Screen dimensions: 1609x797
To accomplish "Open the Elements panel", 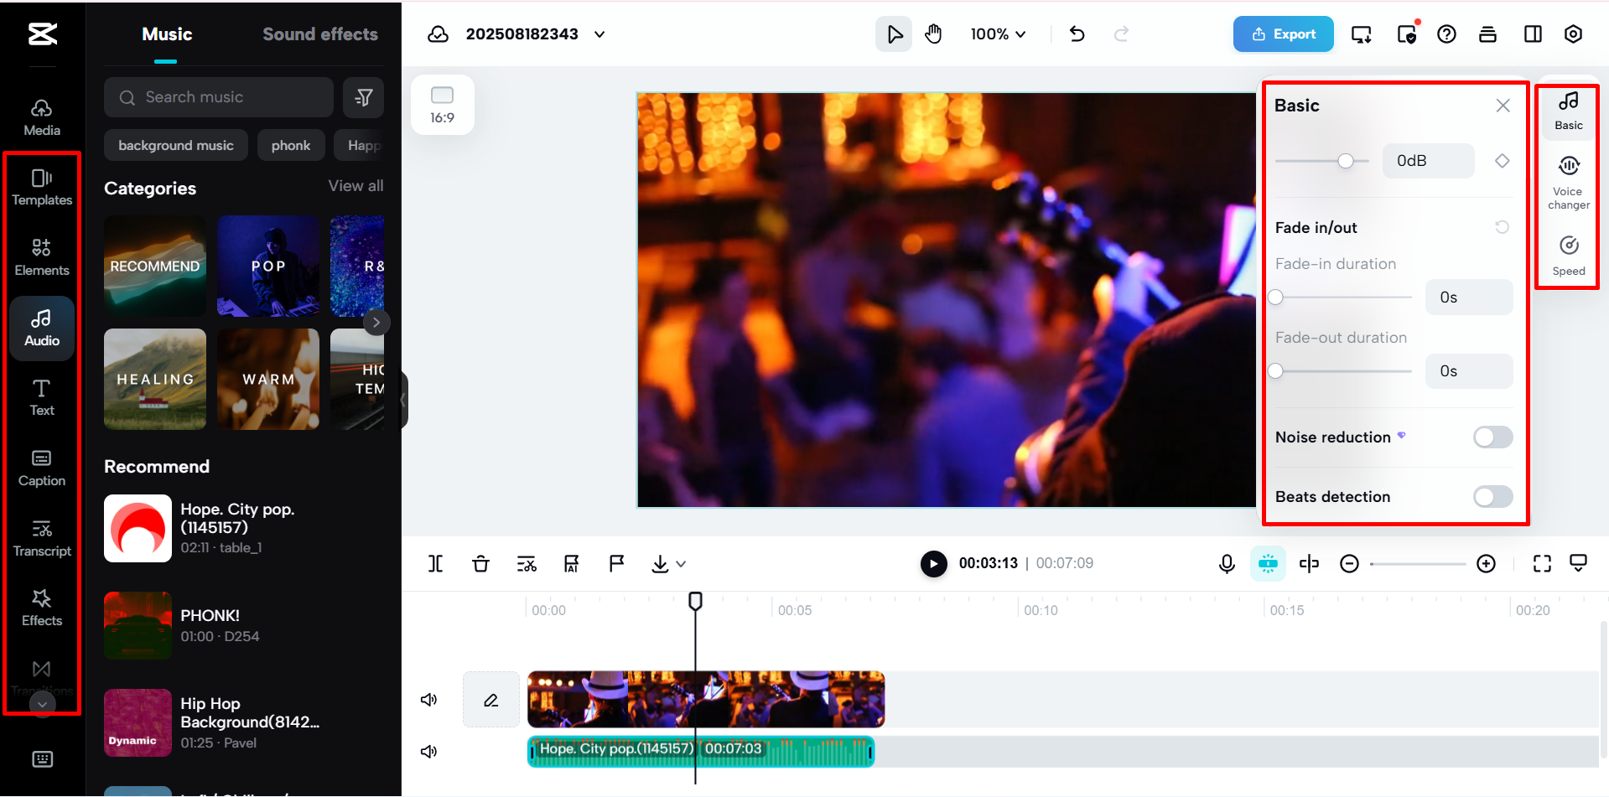I will point(42,257).
